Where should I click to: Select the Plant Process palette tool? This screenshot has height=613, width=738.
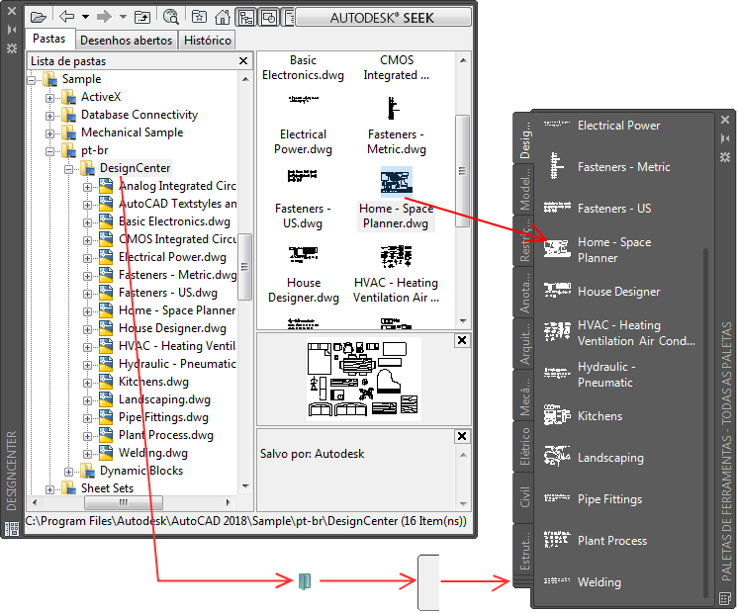[x=596, y=540]
